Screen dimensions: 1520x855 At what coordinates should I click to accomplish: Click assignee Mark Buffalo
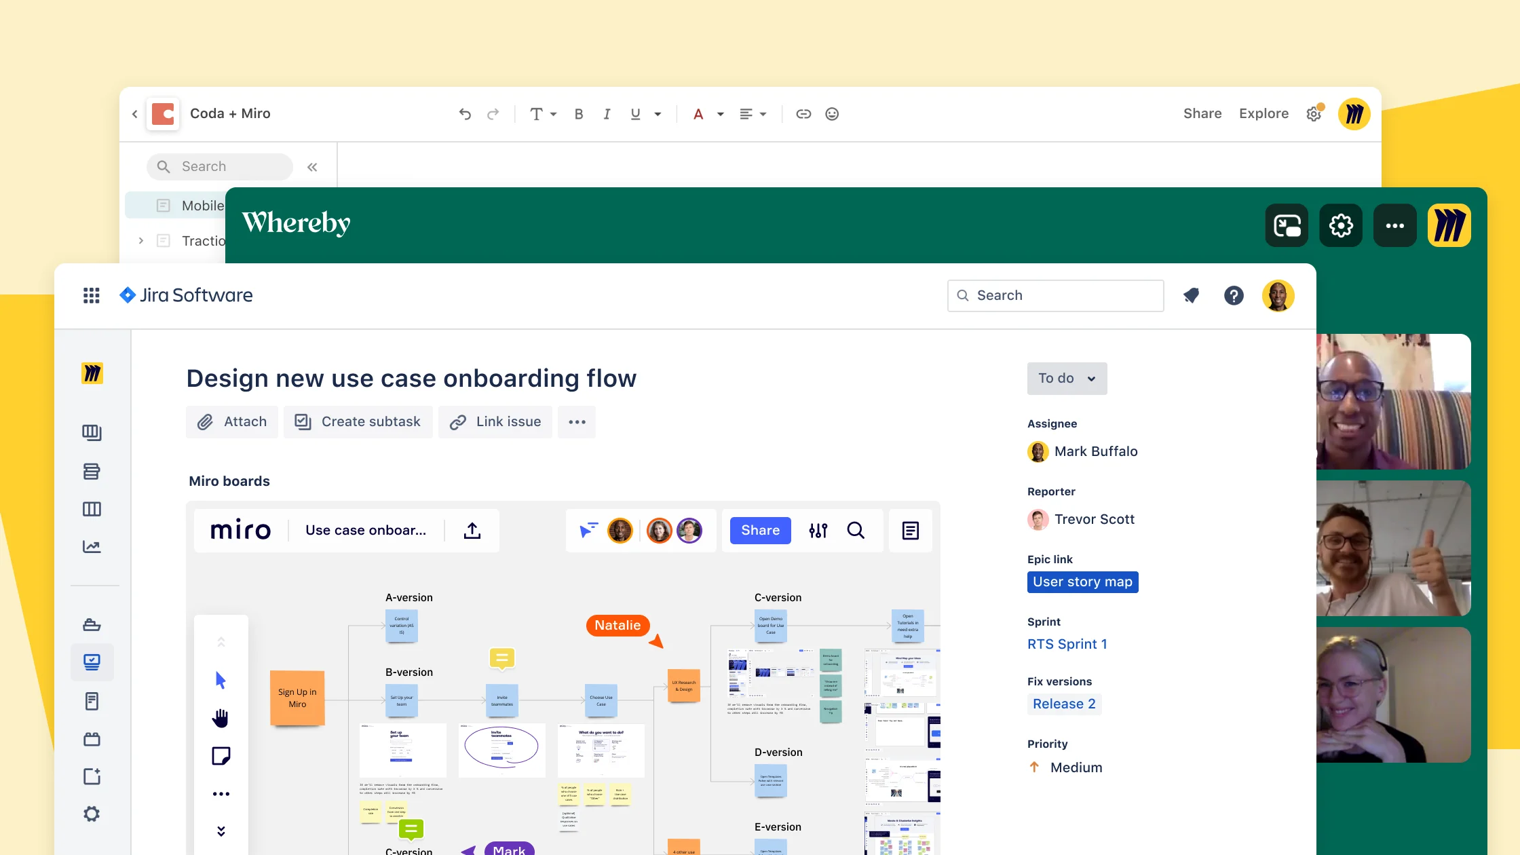[x=1083, y=451]
